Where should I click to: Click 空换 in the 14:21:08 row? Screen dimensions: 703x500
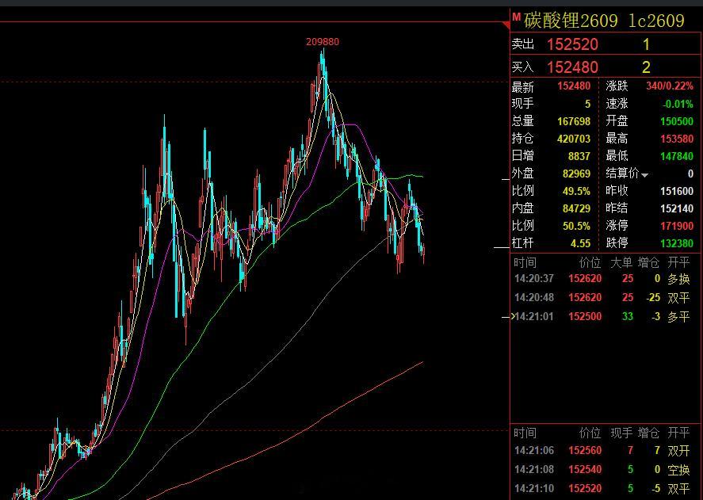[x=678, y=470]
